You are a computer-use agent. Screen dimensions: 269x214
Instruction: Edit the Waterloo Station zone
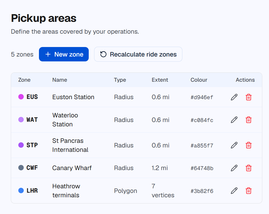[x=234, y=120]
